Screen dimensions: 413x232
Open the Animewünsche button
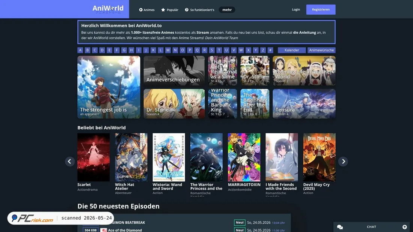[321, 50]
